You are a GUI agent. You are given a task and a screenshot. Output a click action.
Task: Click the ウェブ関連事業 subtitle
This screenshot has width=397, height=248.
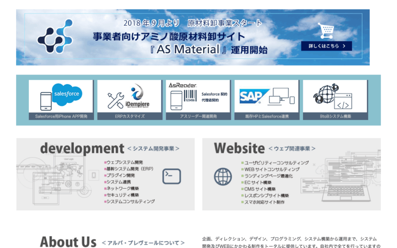point(292,149)
